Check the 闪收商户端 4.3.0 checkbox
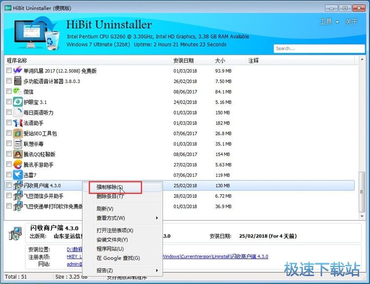Viewport: 370px width, 284px height. click(x=9, y=185)
